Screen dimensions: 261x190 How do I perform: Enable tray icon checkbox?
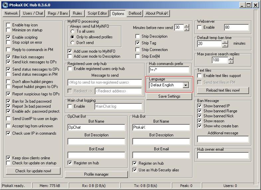coord(9,25)
